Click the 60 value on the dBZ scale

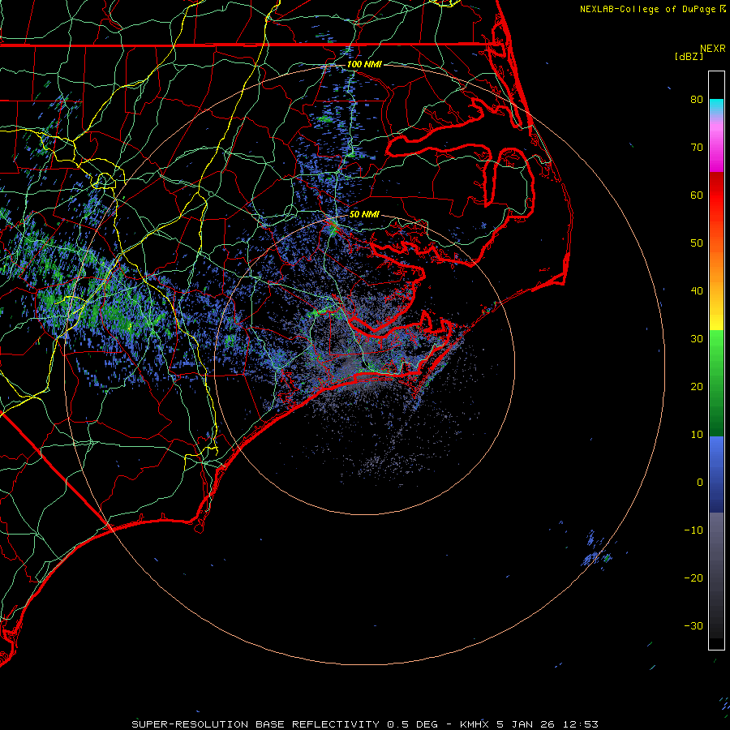[697, 195]
